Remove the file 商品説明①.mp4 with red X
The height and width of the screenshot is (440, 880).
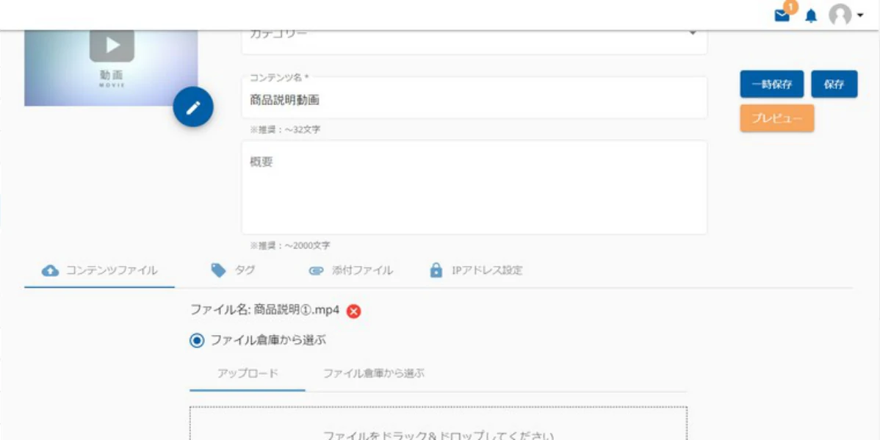pyautogui.click(x=353, y=311)
